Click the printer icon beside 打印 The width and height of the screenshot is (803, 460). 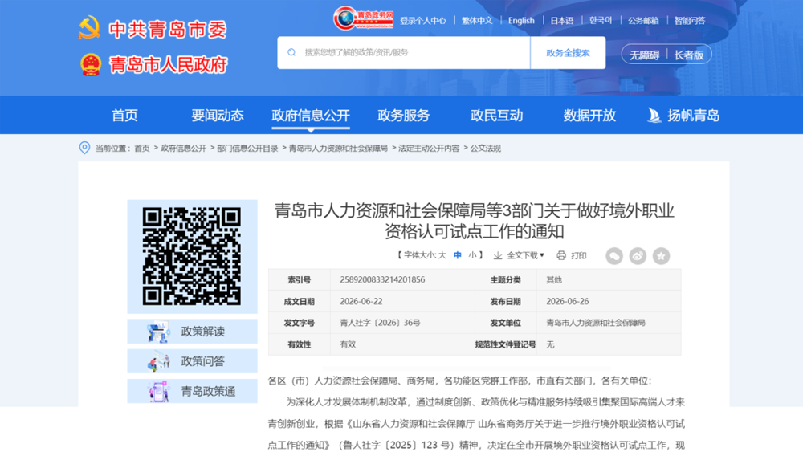point(561,255)
